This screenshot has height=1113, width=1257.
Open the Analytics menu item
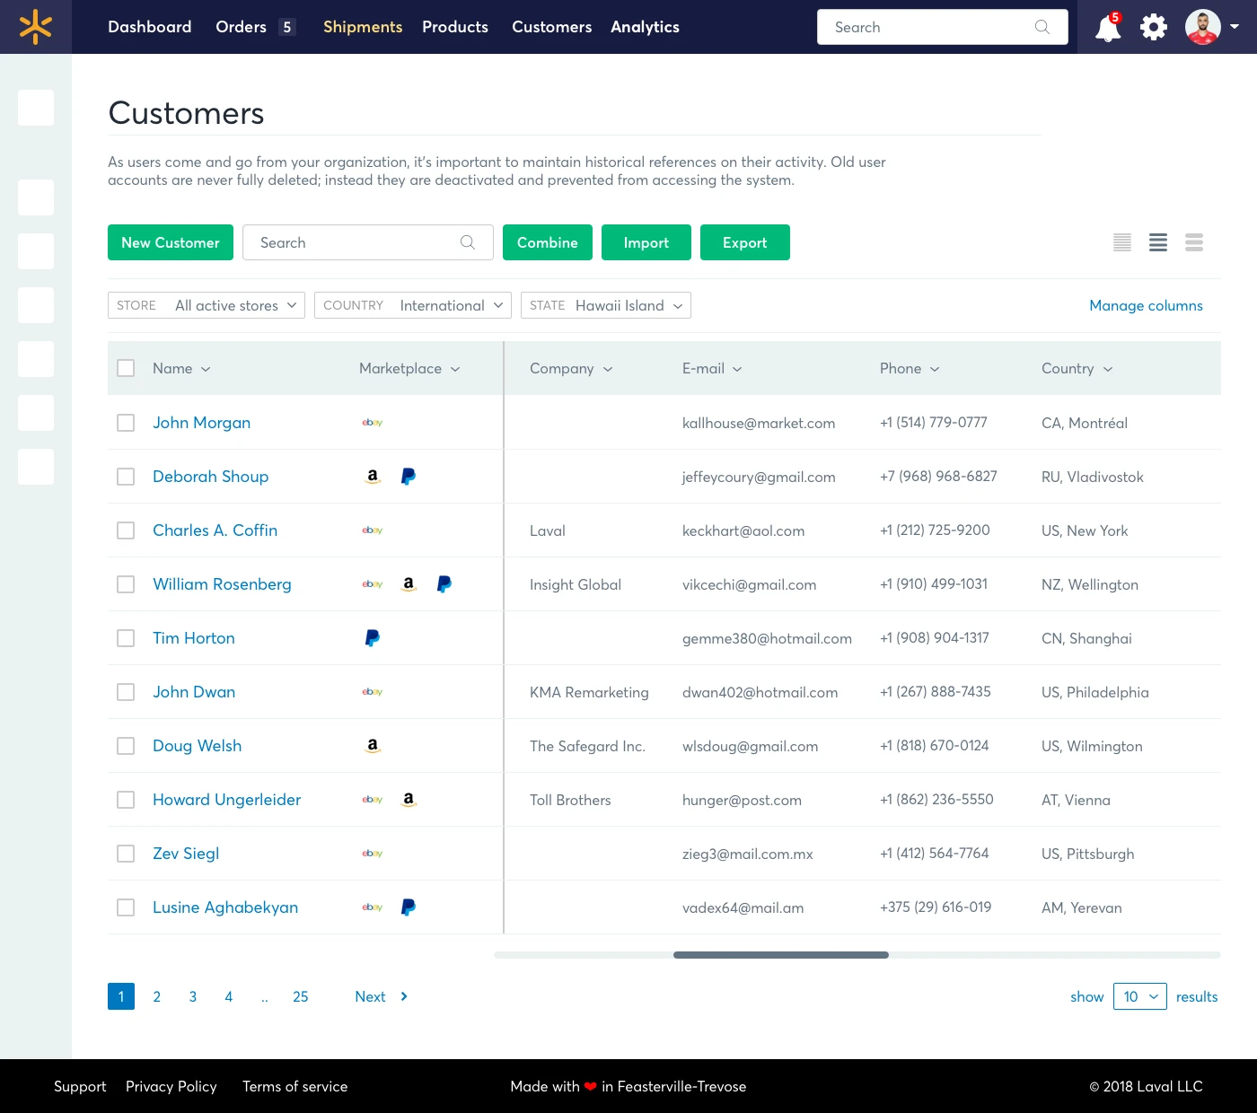(645, 27)
